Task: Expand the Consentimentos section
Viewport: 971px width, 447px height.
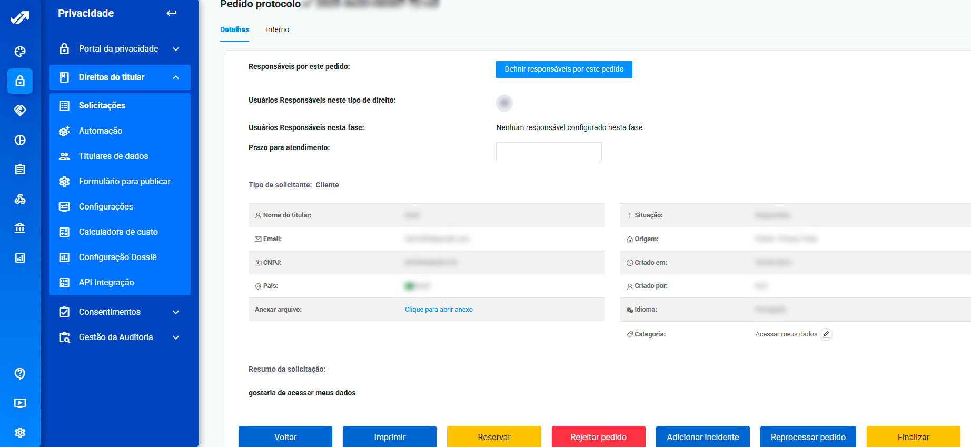Action: click(176, 312)
